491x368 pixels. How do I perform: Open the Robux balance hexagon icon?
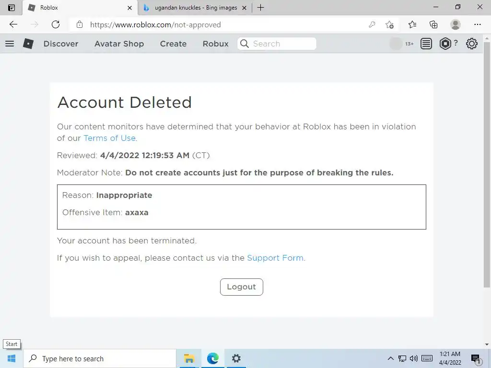(445, 44)
